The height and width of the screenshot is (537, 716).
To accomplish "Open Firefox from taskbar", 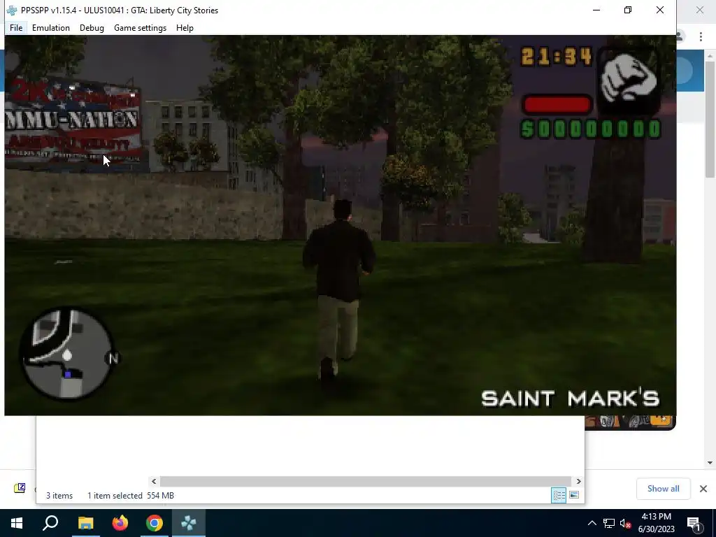I will click(120, 523).
